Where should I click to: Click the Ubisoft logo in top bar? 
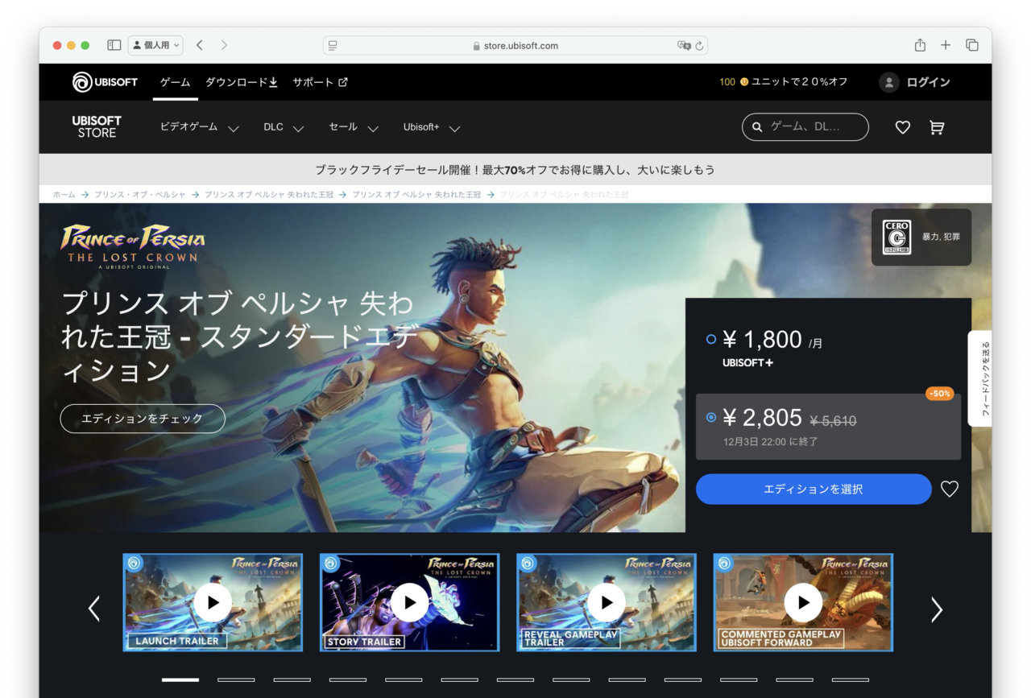105,82
